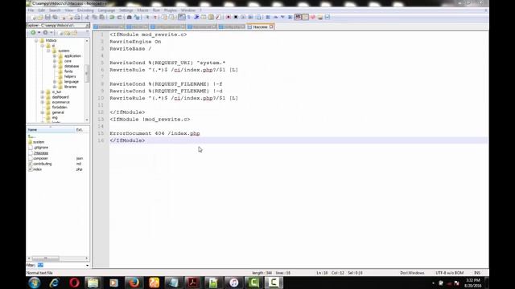Select the helpers folder in tree
Screen dimensions: 515x289
70,76
